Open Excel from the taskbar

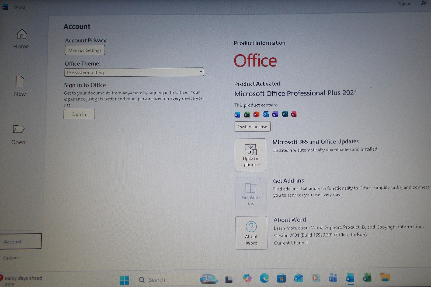(x=367, y=277)
